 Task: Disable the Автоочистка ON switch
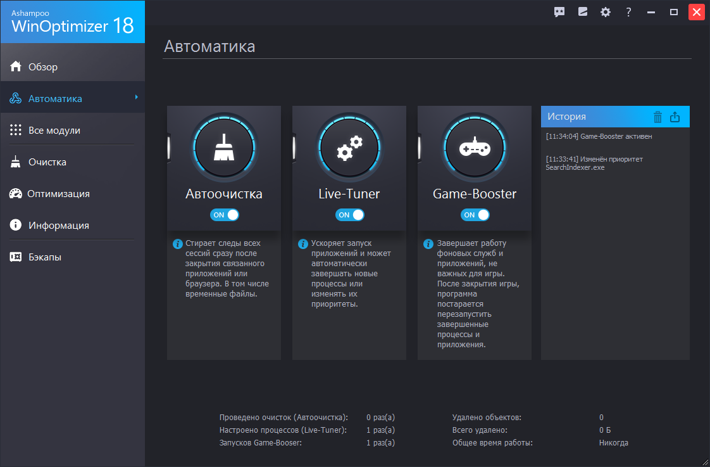click(225, 215)
